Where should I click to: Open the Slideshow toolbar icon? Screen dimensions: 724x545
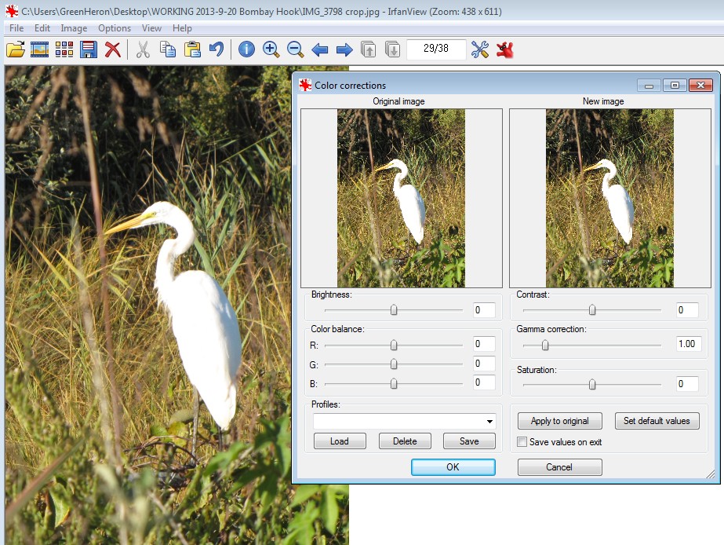point(39,49)
